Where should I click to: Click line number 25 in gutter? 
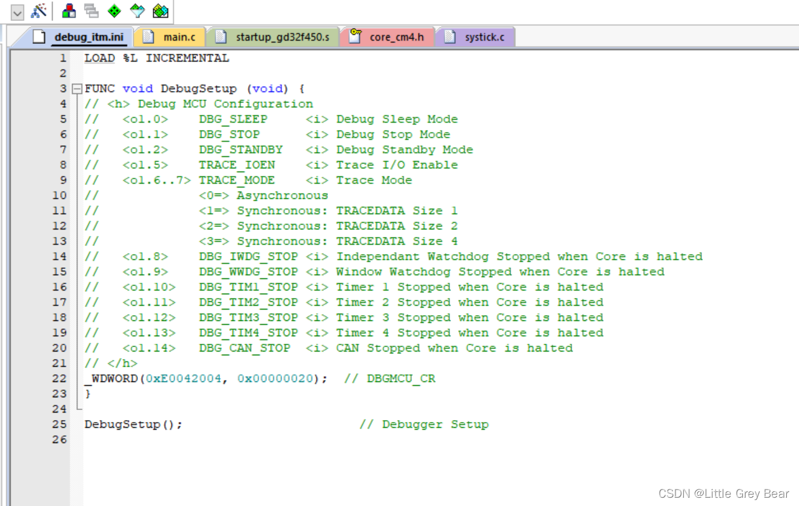(59, 424)
